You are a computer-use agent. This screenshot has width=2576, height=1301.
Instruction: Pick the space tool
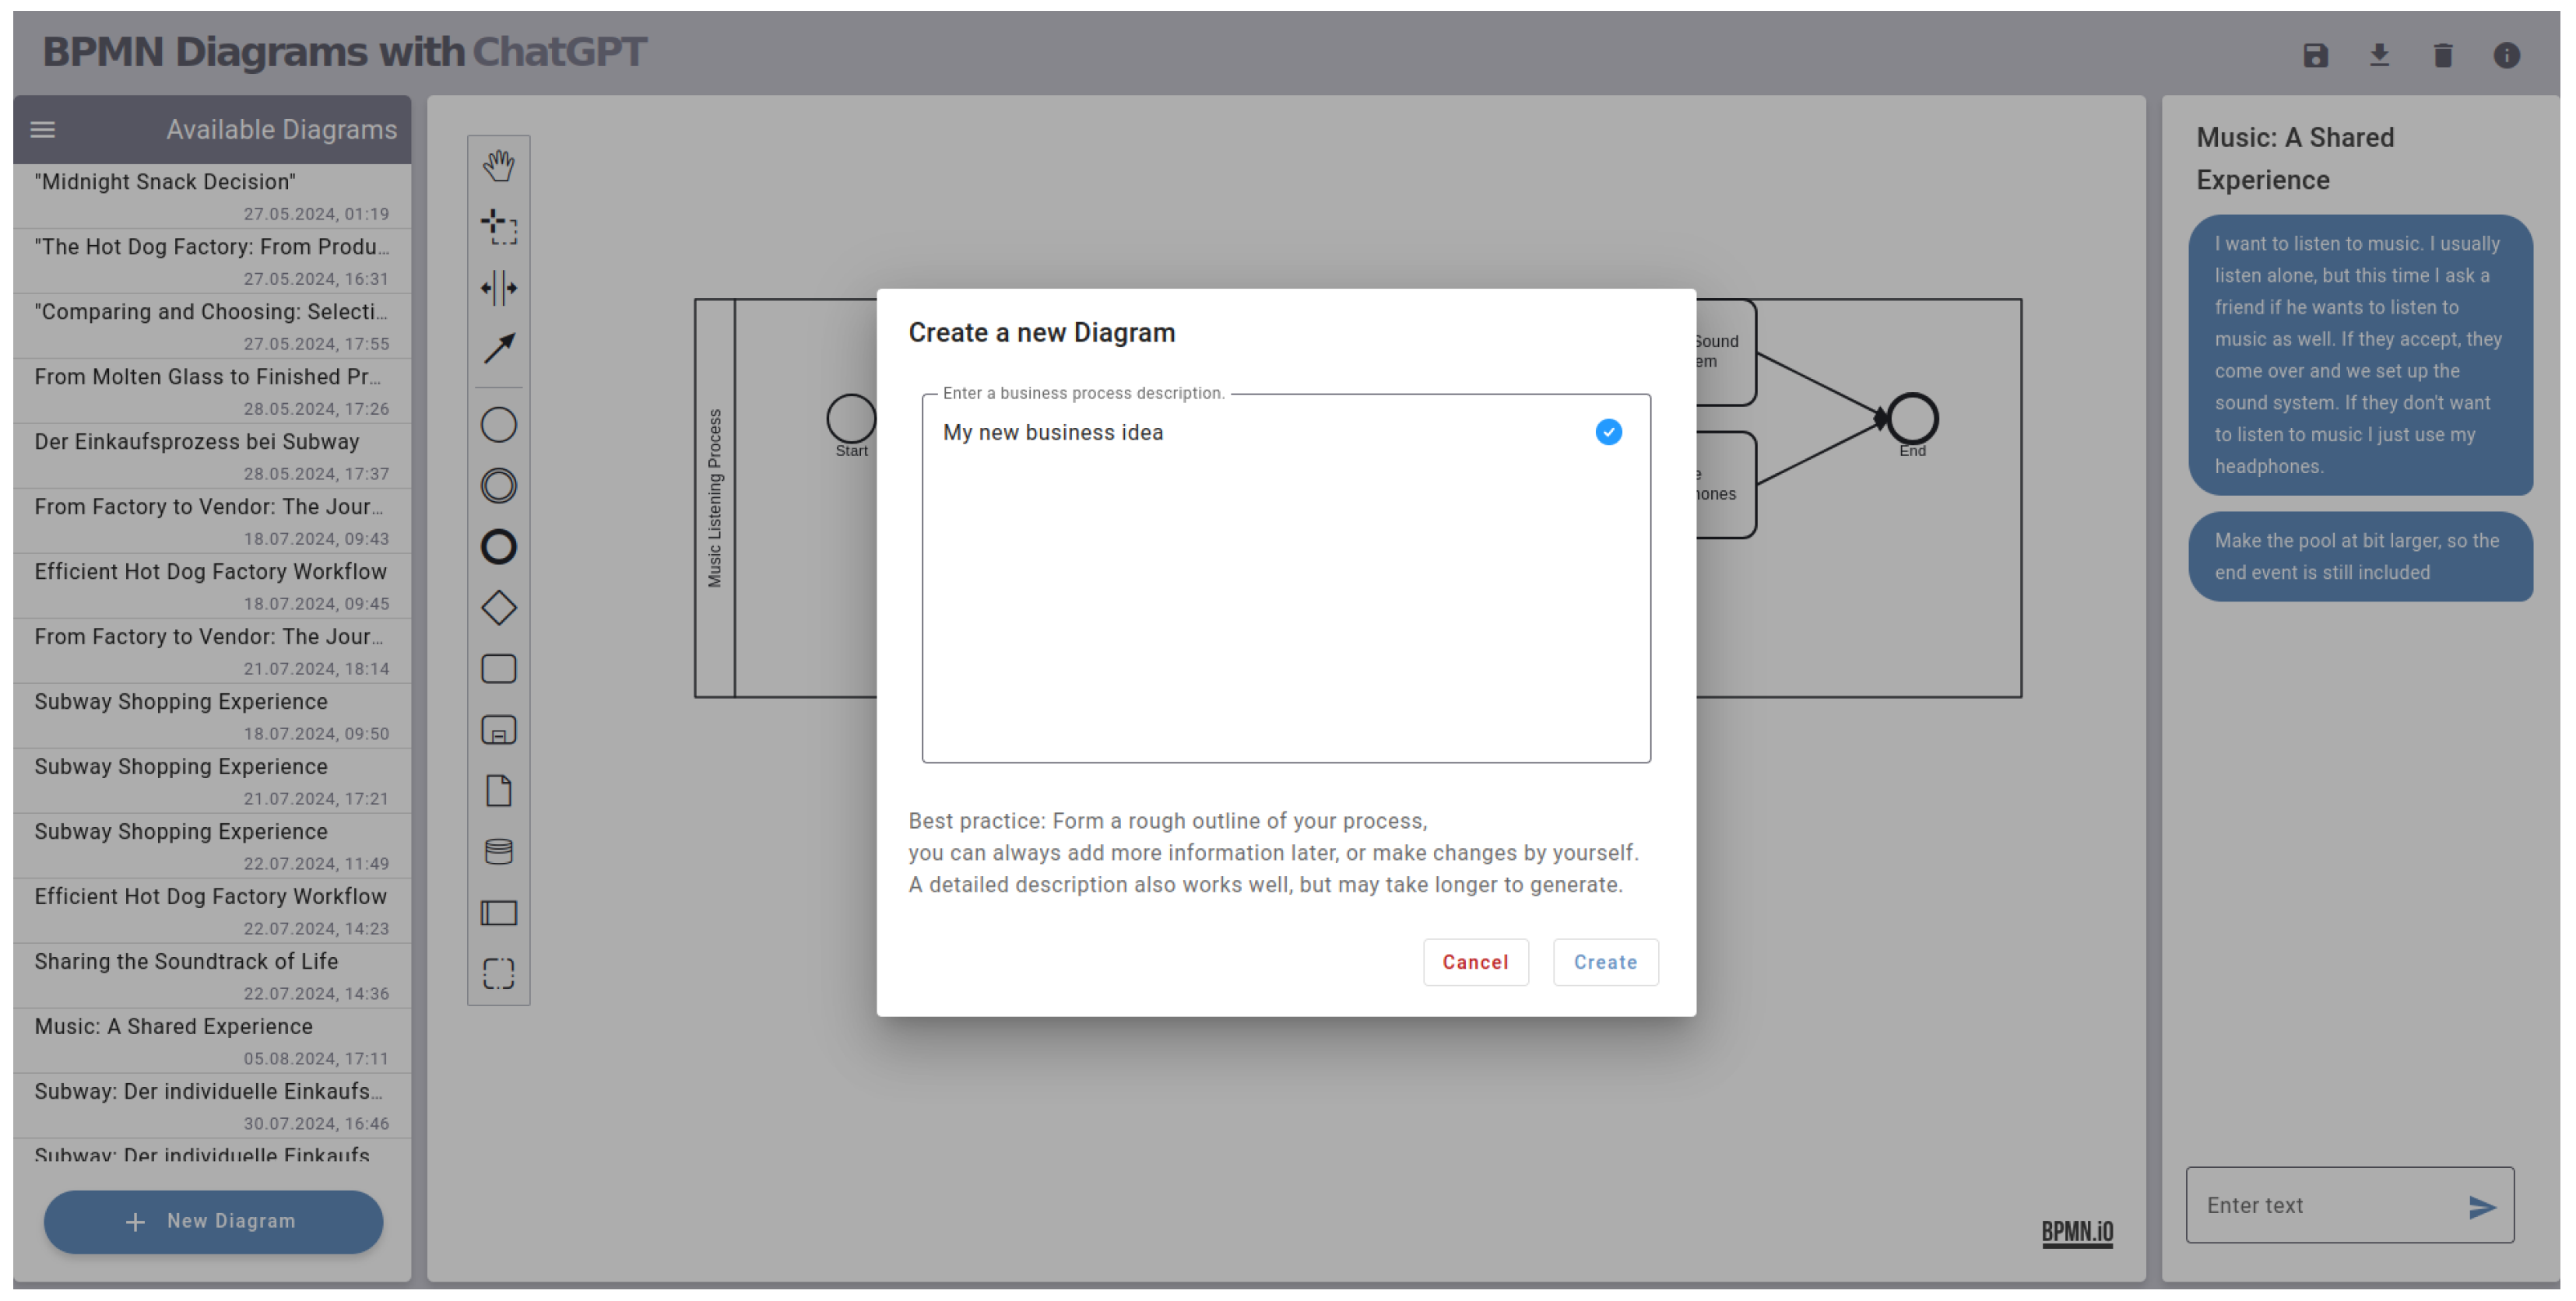(498, 288)
